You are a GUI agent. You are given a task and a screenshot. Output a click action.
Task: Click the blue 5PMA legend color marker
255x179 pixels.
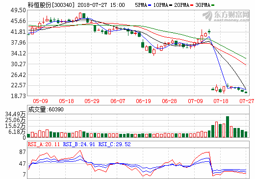pos(150,5)
